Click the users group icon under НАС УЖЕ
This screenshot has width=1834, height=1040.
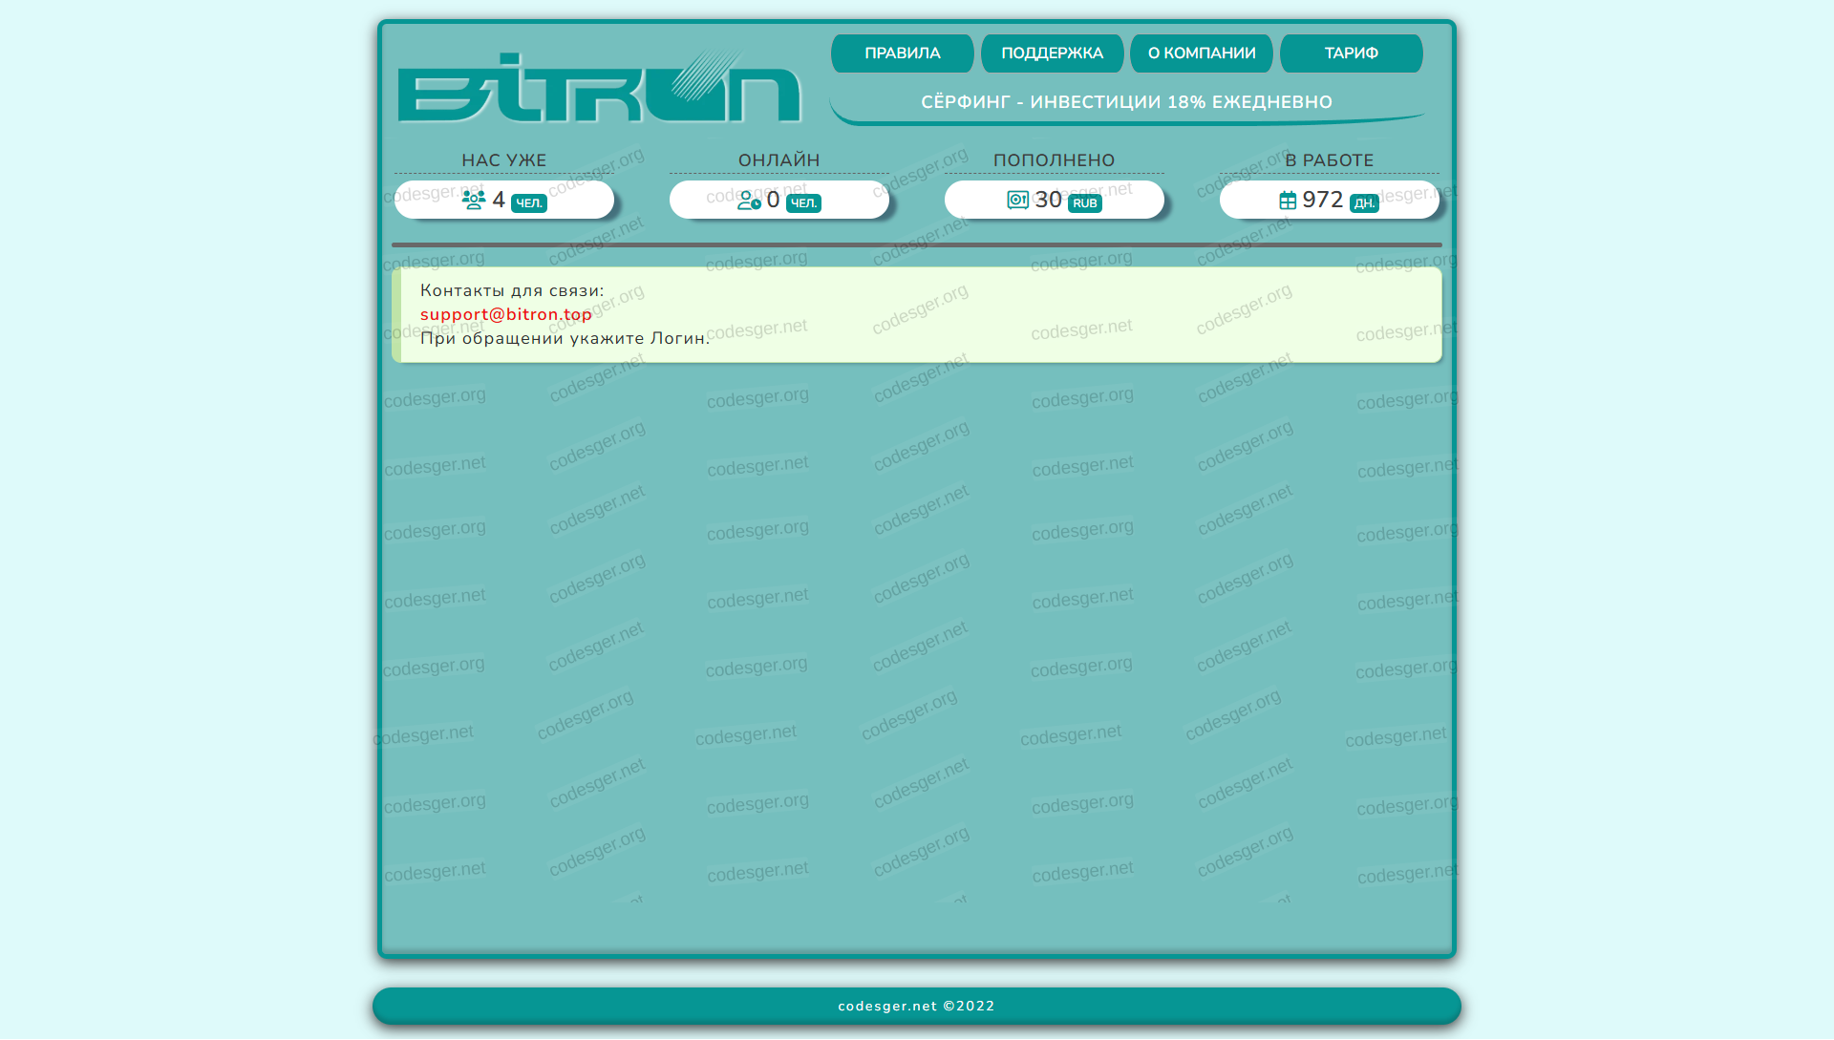tap(474, 200)
